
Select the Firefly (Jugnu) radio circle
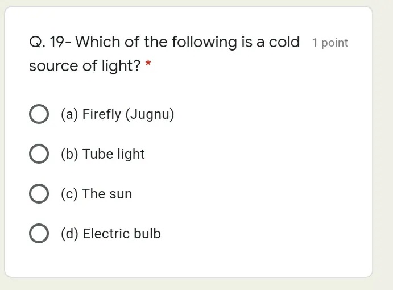click(39, 114)
